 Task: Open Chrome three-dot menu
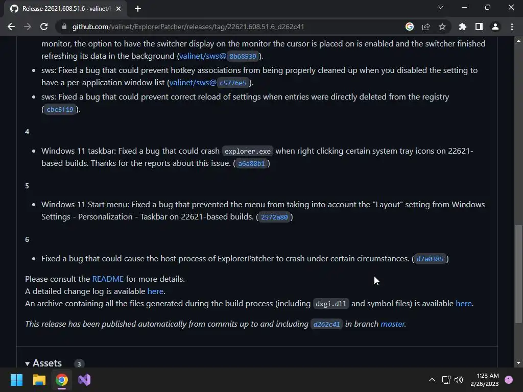point(512,27)
